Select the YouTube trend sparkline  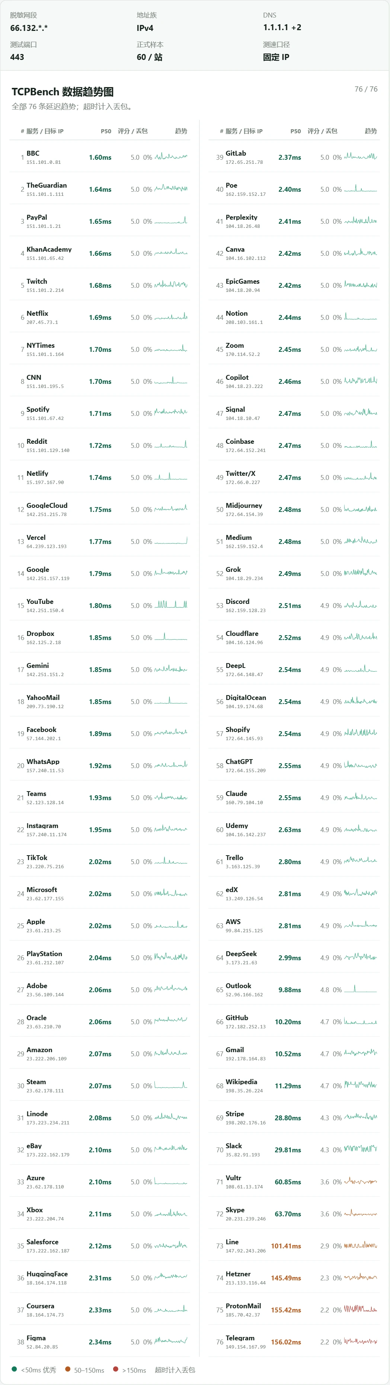pyautogui.click(x=171, y=605)
